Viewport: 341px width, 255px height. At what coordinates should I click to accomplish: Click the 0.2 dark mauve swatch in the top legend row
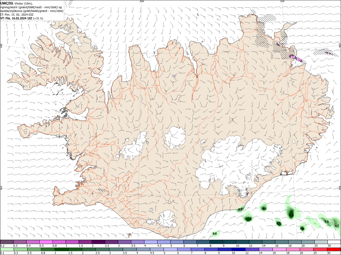tap(7, 242)
